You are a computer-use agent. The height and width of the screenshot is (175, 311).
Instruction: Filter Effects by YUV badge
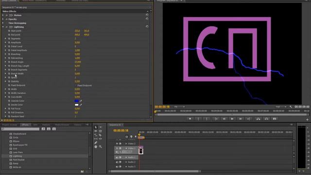click(54, 129)
